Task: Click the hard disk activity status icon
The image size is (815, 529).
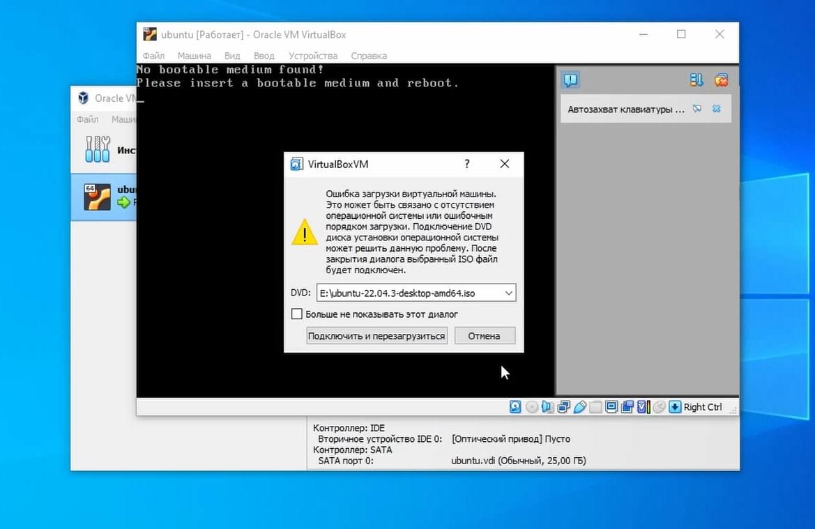Action: (515, 407)
